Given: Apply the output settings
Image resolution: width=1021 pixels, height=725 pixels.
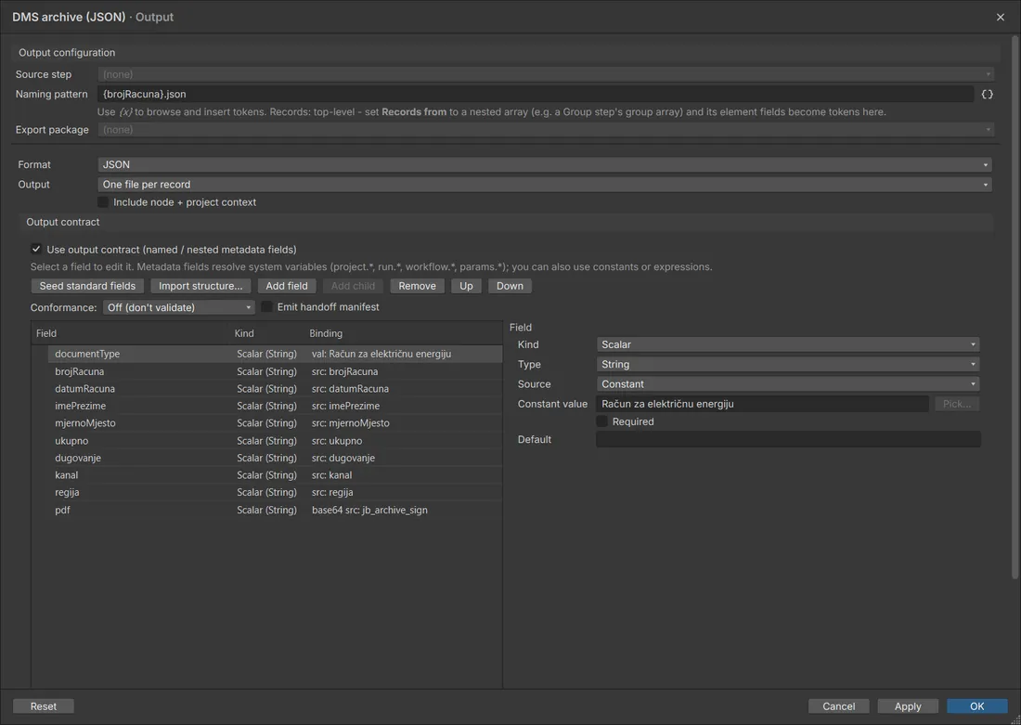Looking at the screenshot, I should click(x=908, y=706).
